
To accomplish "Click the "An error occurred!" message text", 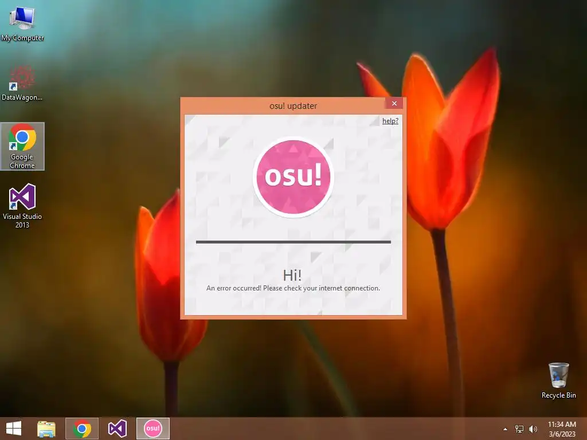I will coord(293,288).
